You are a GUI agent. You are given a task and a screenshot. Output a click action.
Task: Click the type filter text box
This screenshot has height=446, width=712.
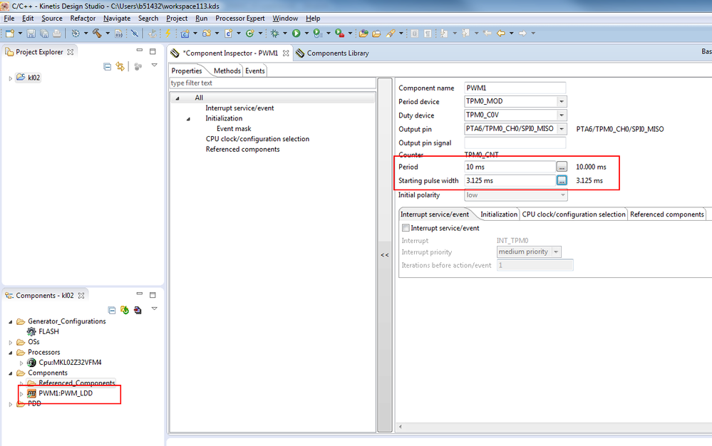(272, 83)
